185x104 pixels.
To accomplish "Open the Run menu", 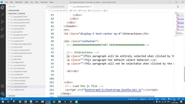I will coord(37,2).
